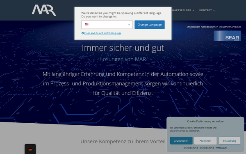
Task: Accept cookies with the Akzeptieren button
Action: click(x=181, y=140)
